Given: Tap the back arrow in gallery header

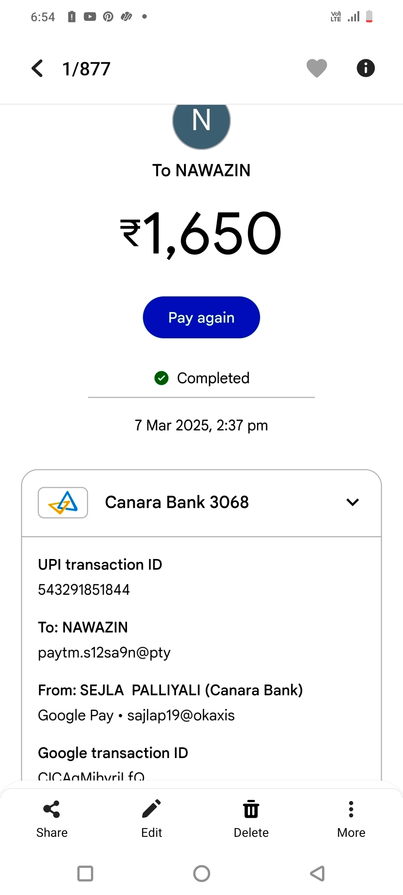Looking at the screenshot, I should (x=37, y=69).
